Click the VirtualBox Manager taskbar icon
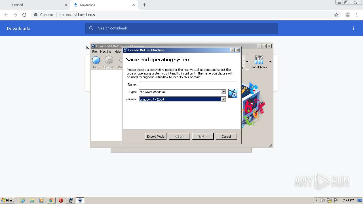The width and height of the screenshot is (363, 204). (80, 200)
